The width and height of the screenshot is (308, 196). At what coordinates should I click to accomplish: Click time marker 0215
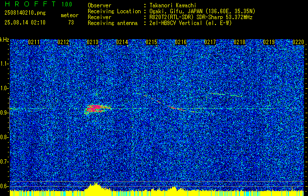pos(151,42)
